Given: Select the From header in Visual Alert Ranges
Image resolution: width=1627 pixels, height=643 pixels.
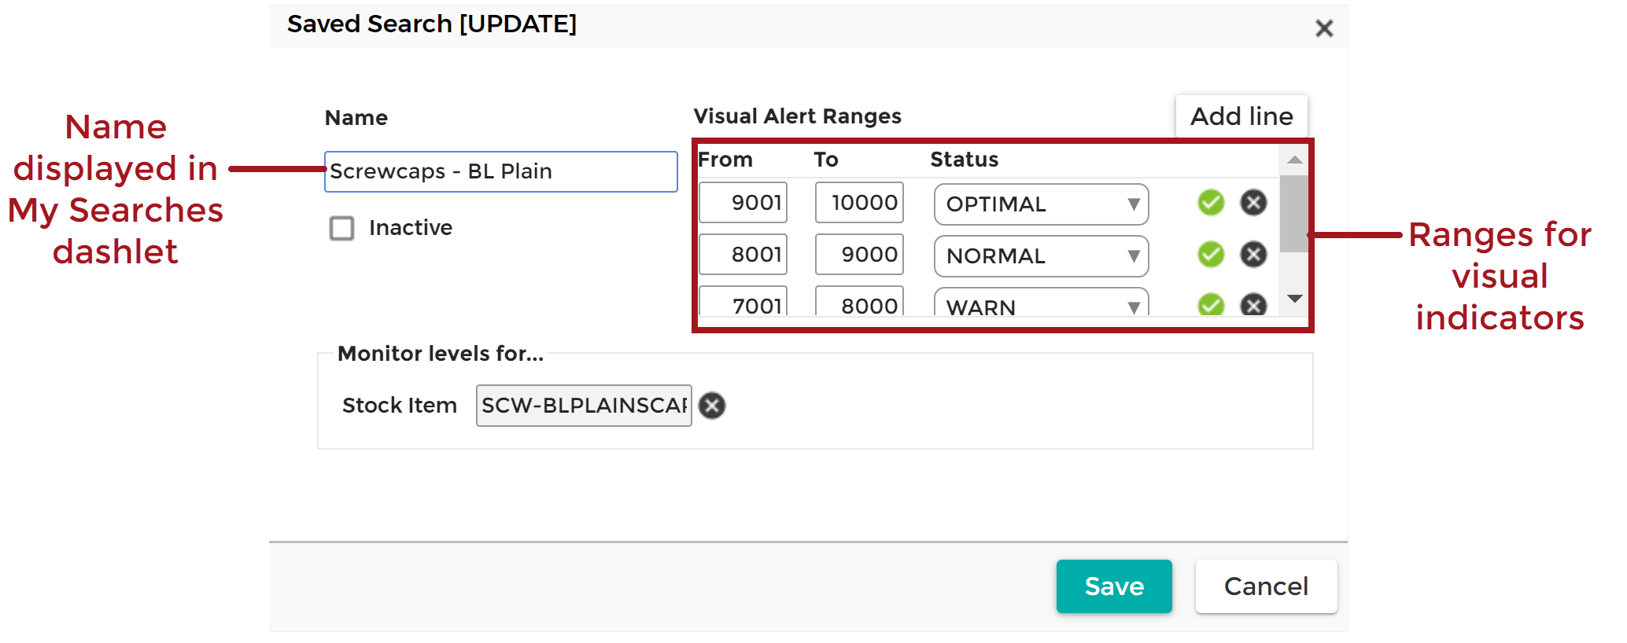Looking at the screenshot, I should (725, 159).
